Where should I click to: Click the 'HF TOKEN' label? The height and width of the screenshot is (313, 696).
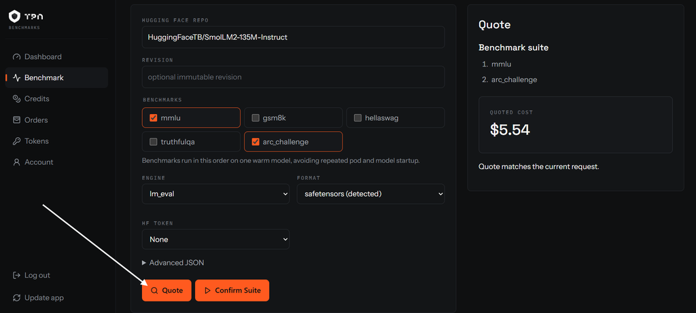[x=158, y=223]
